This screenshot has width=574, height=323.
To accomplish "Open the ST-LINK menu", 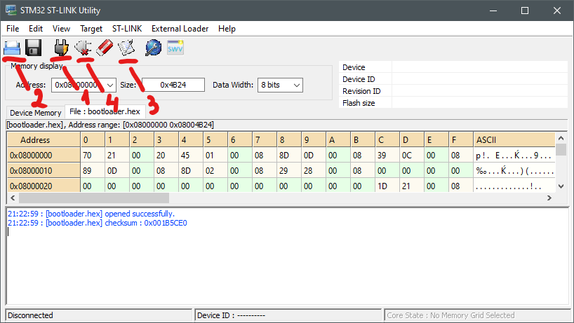I will coord(127,29).
